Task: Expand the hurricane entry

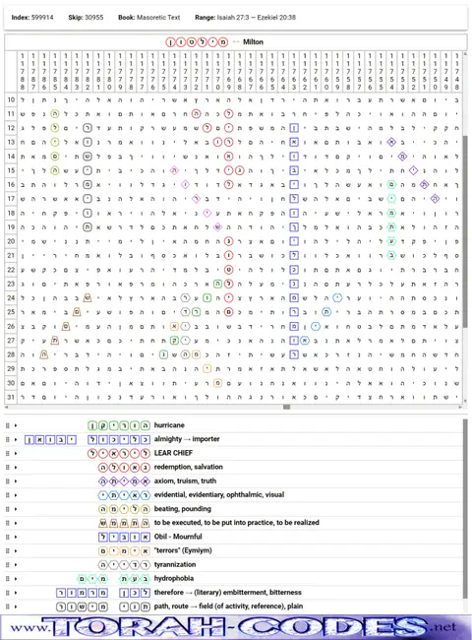Action: click(x=16, y=425)
